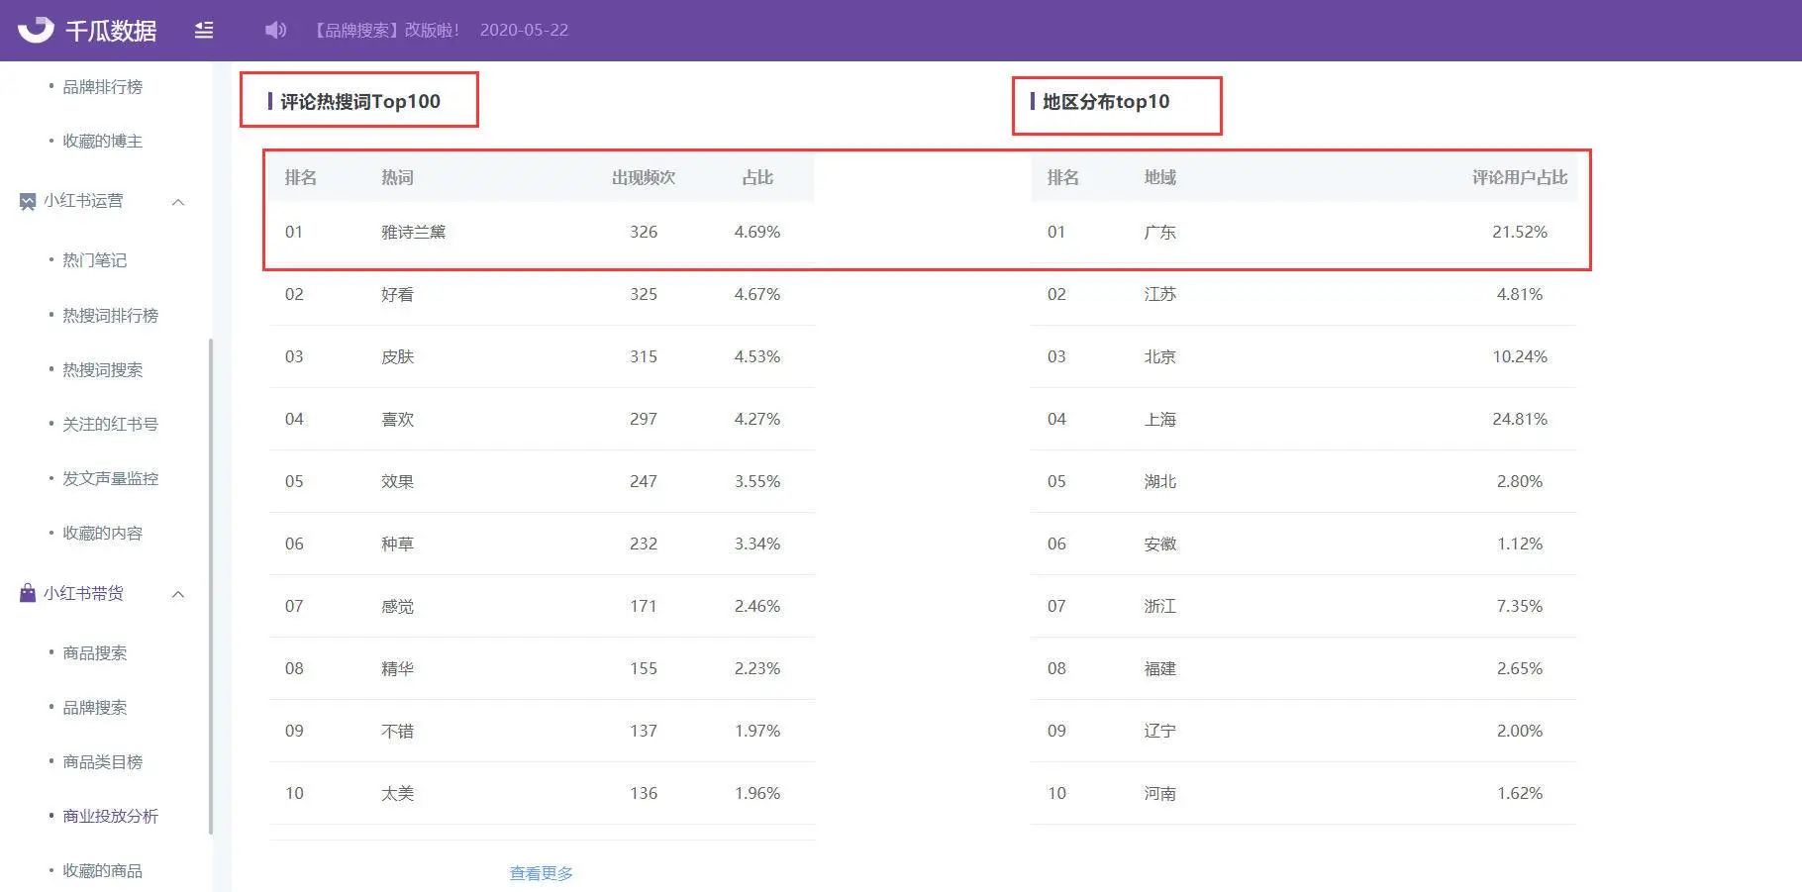This screenshot has height=892, width=1802.
Task: Click the 千瓜数据 logo icon
Action: 36,29
